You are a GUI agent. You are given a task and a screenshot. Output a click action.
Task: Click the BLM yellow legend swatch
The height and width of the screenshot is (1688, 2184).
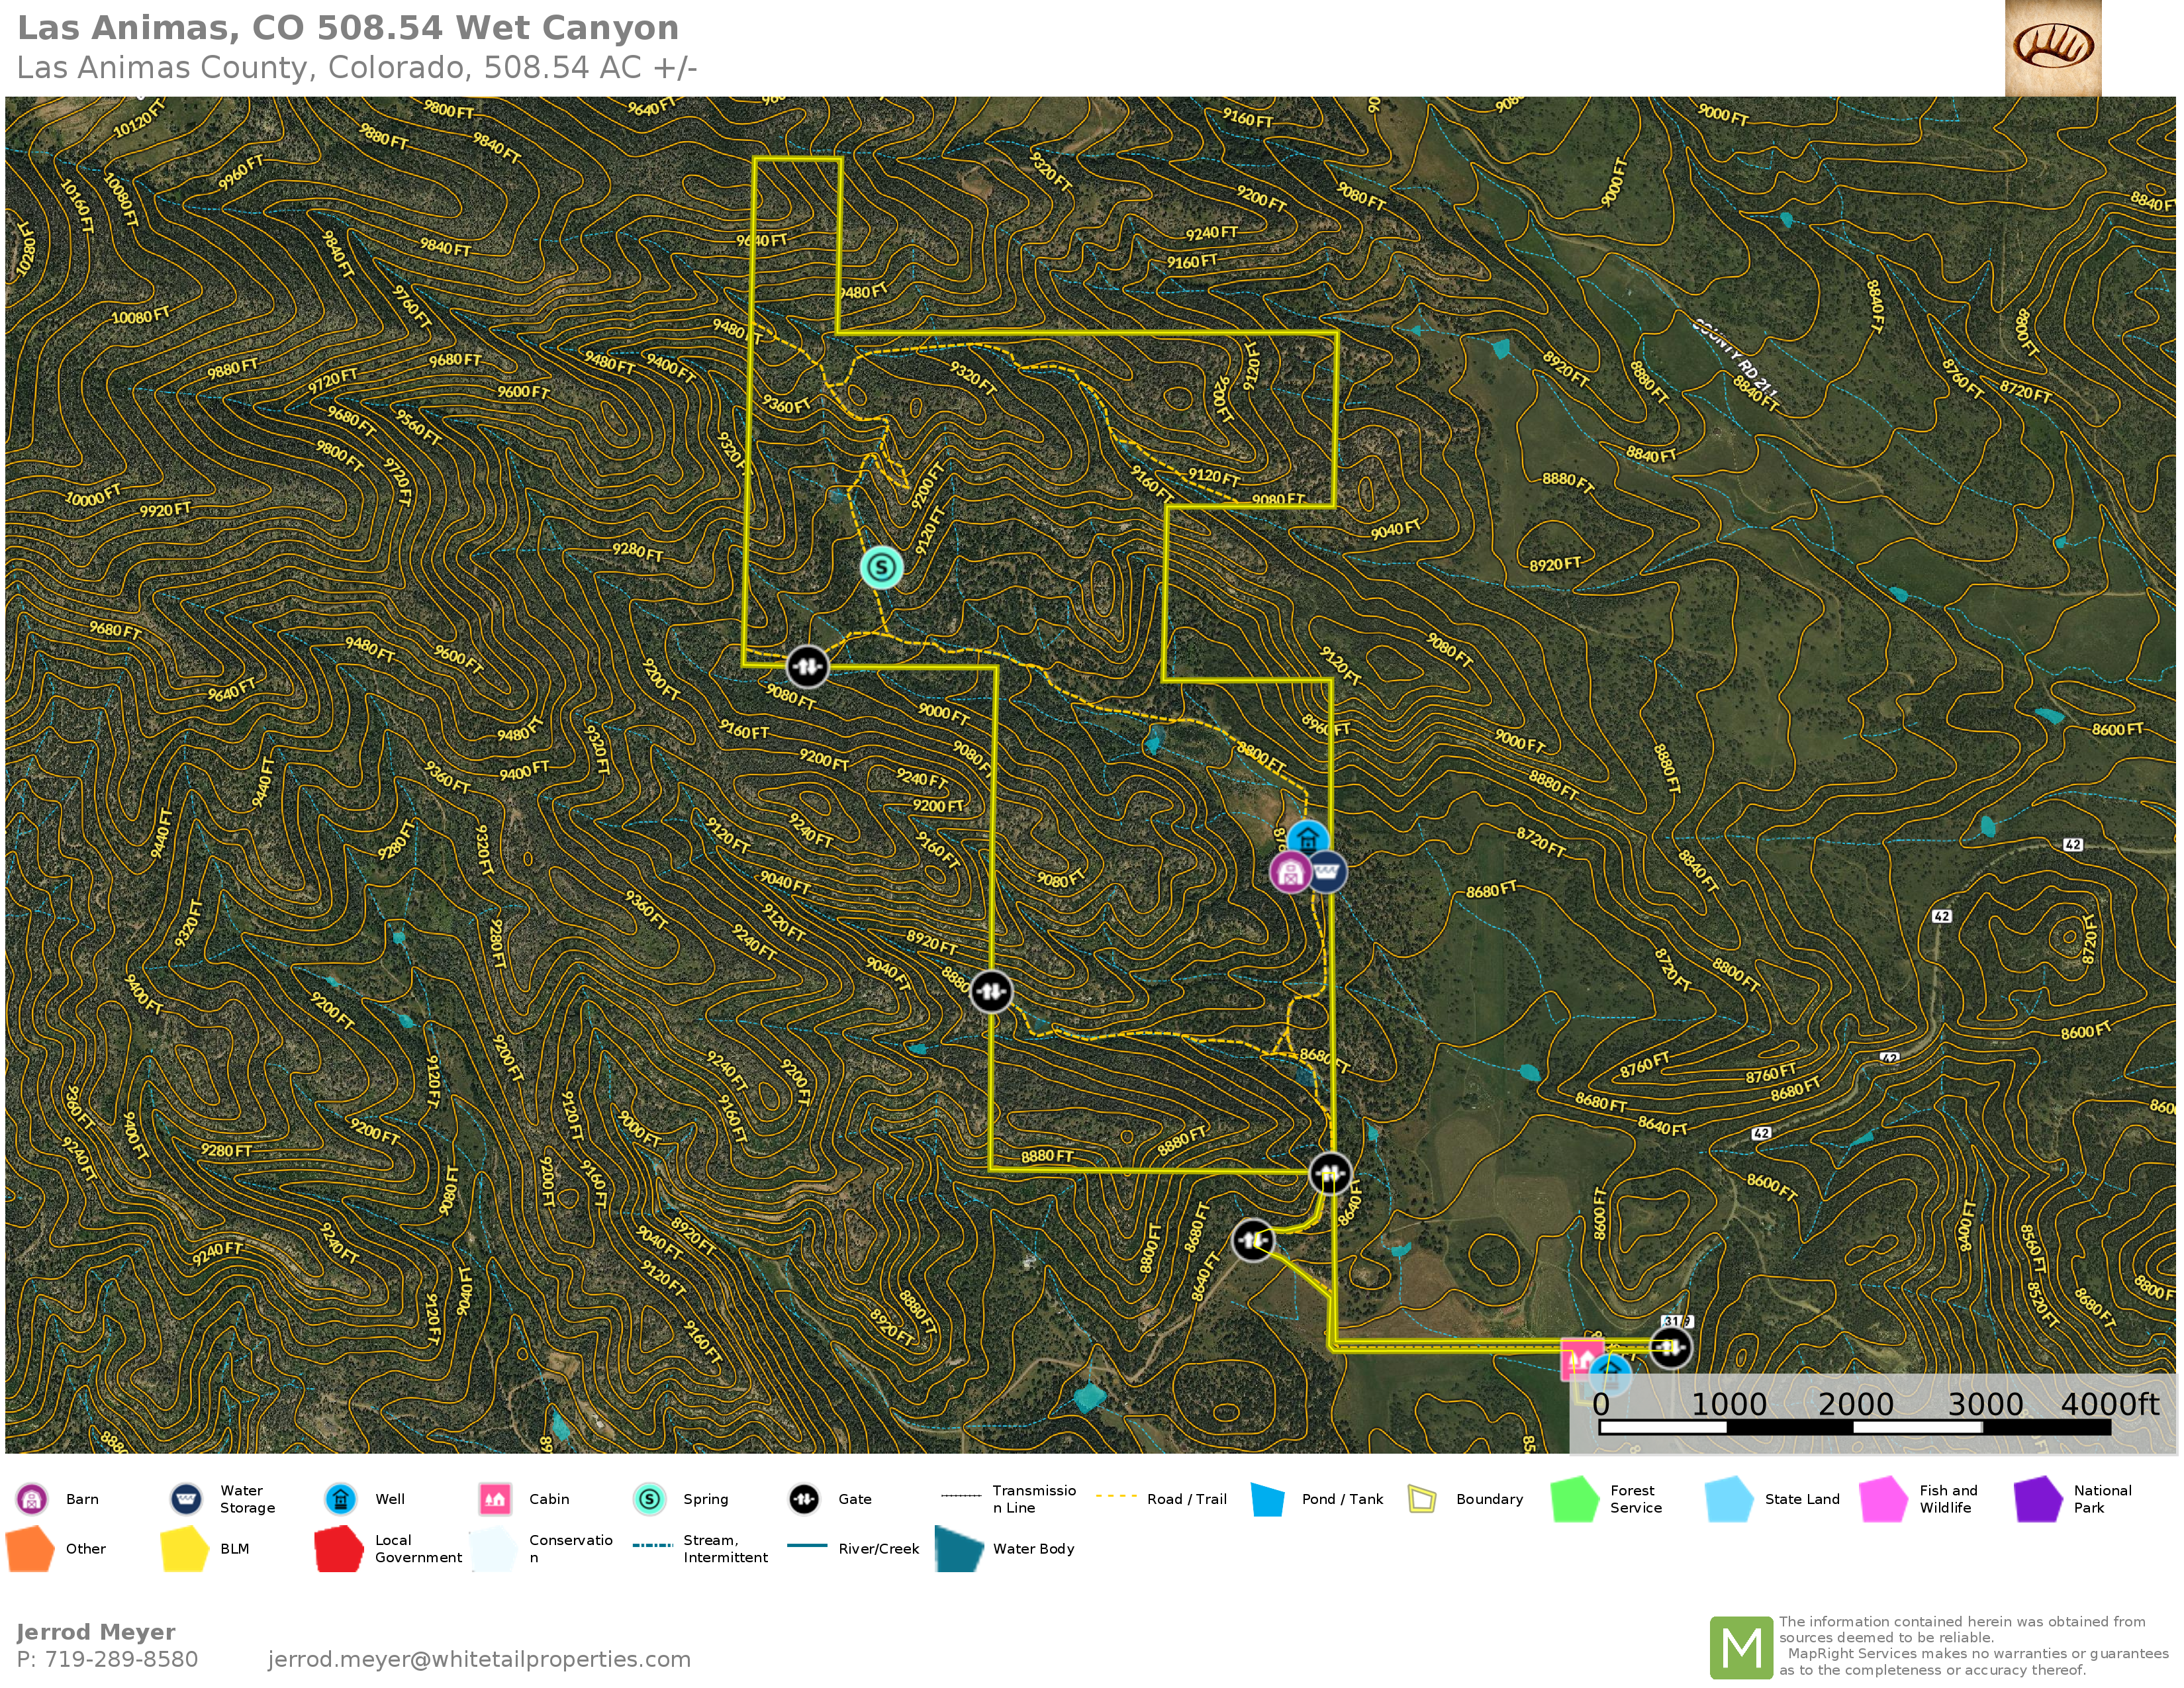point(185,1549)
